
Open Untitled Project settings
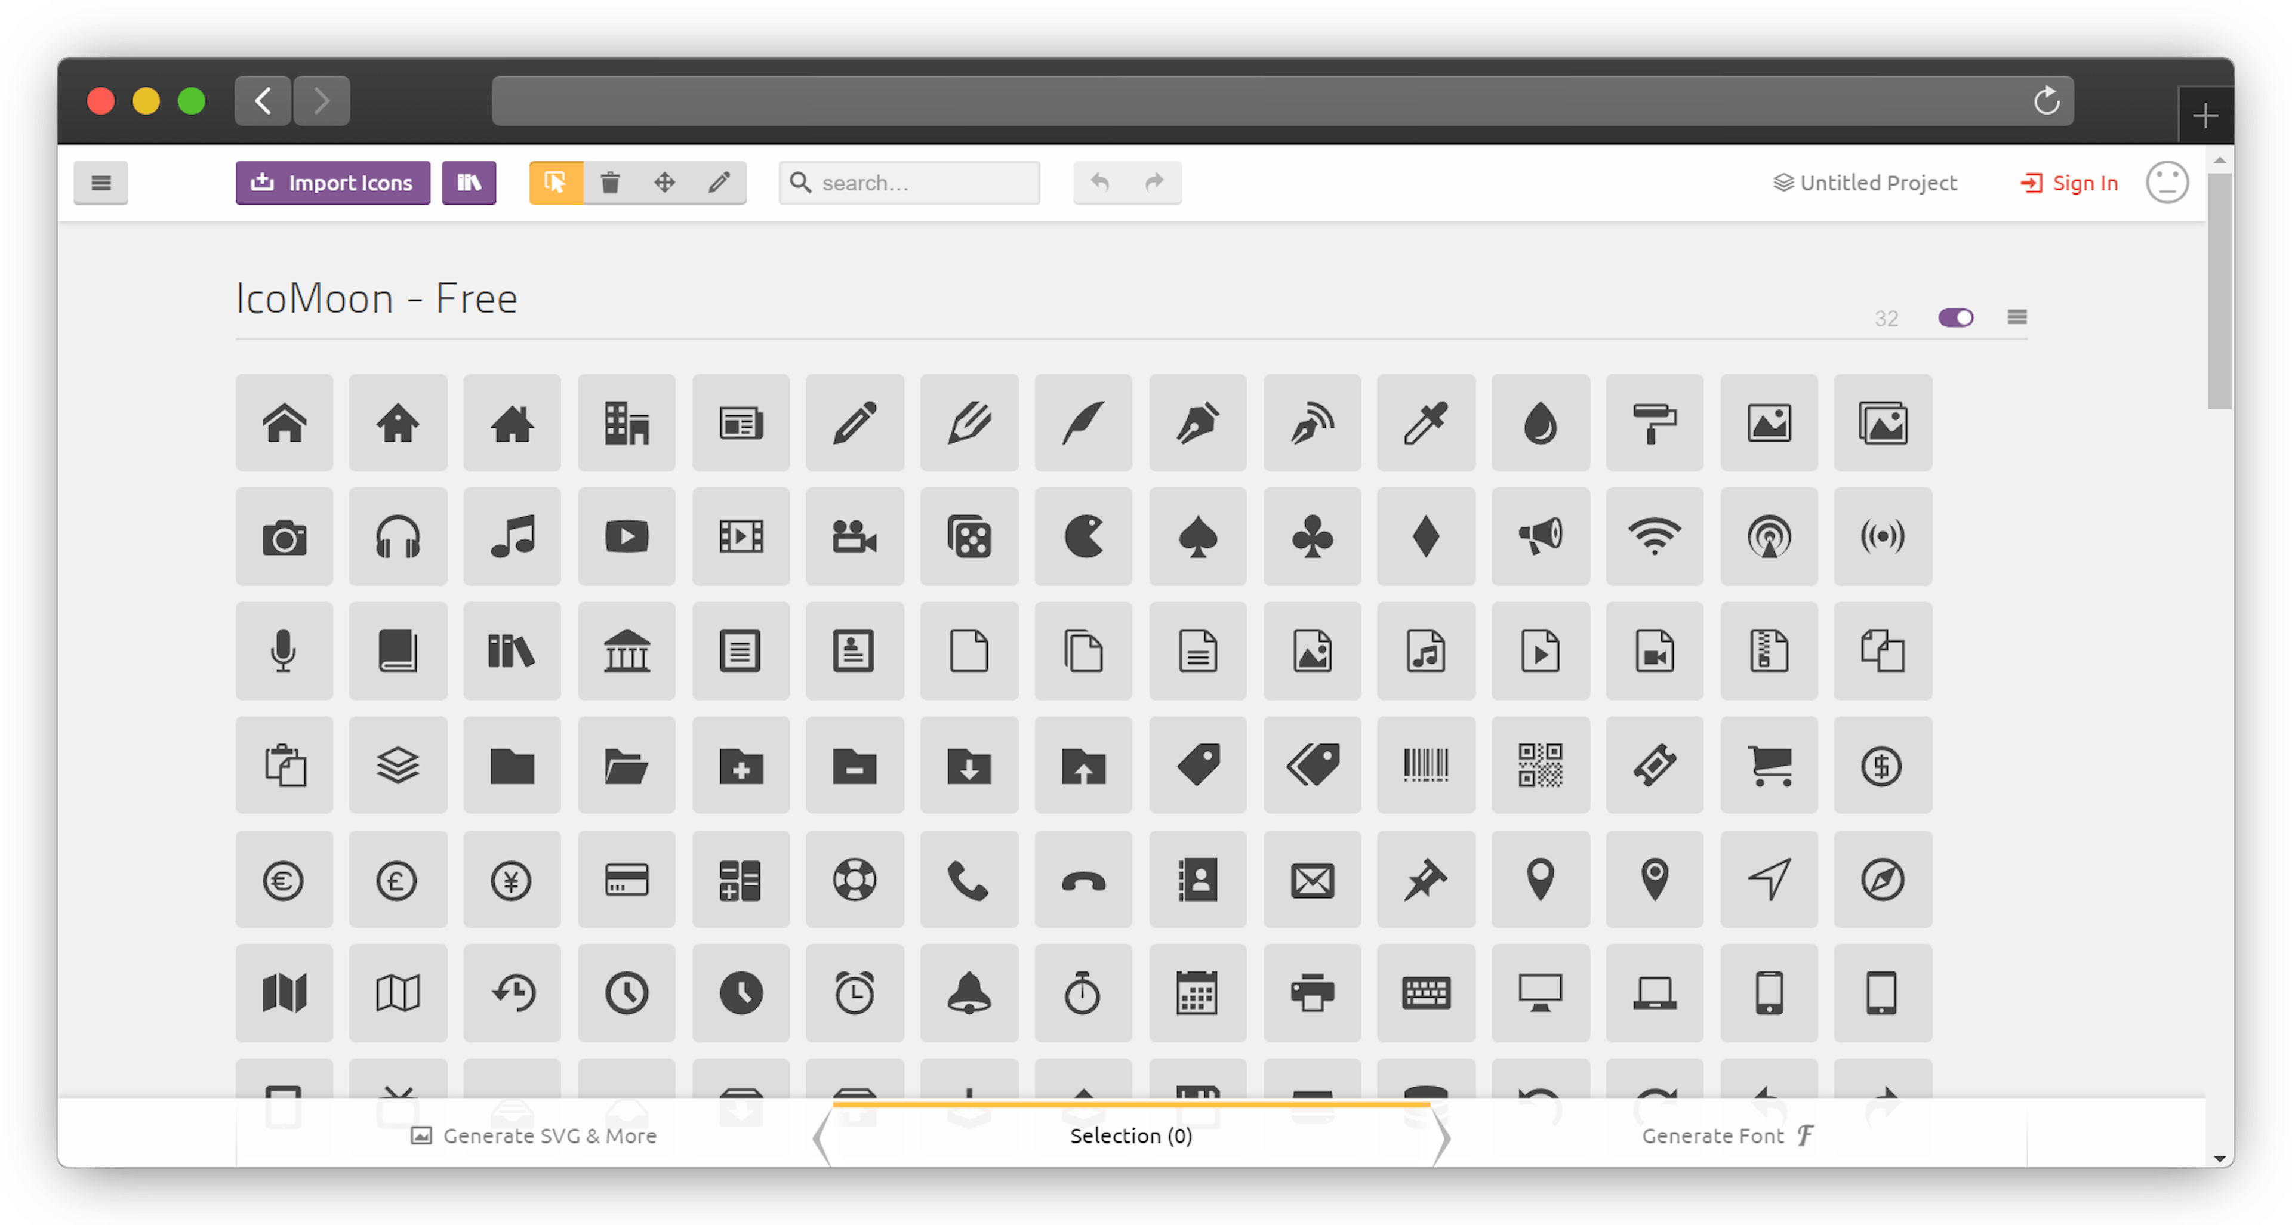(1865, 183)
